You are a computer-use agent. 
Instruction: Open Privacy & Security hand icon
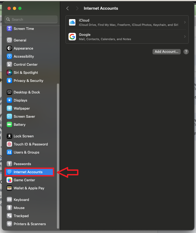tap(9, 81)
